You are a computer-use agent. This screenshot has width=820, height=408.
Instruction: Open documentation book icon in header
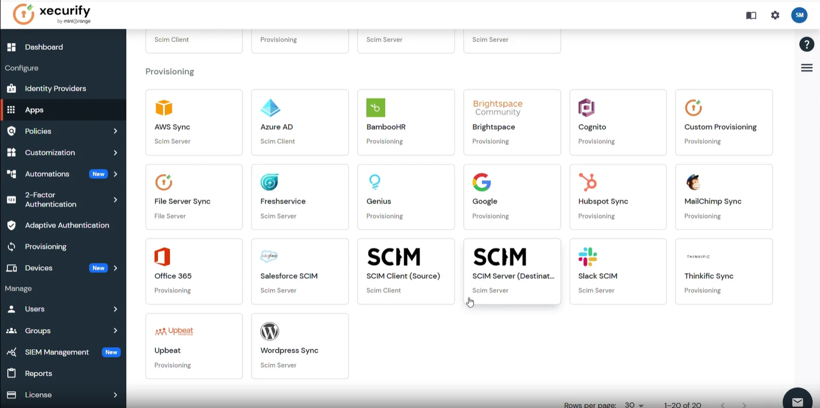pos(751,16)
